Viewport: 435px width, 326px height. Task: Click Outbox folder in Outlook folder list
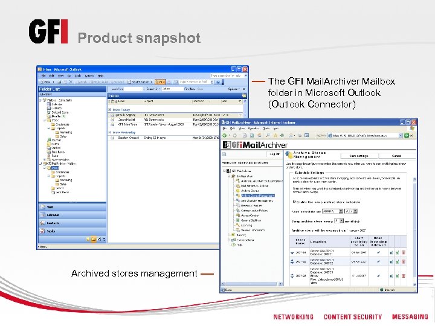54,148
